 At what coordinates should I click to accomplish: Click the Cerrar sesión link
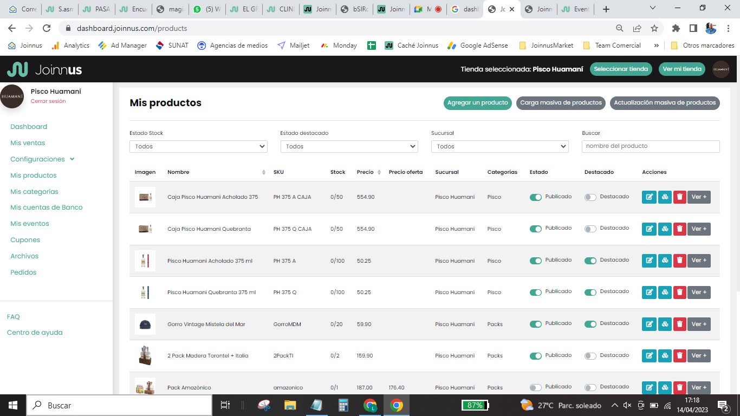tap(48, 101)
